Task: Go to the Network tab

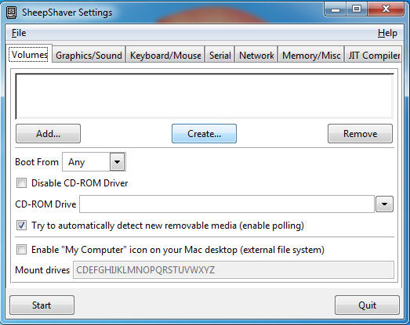Action: click(256, 55)
